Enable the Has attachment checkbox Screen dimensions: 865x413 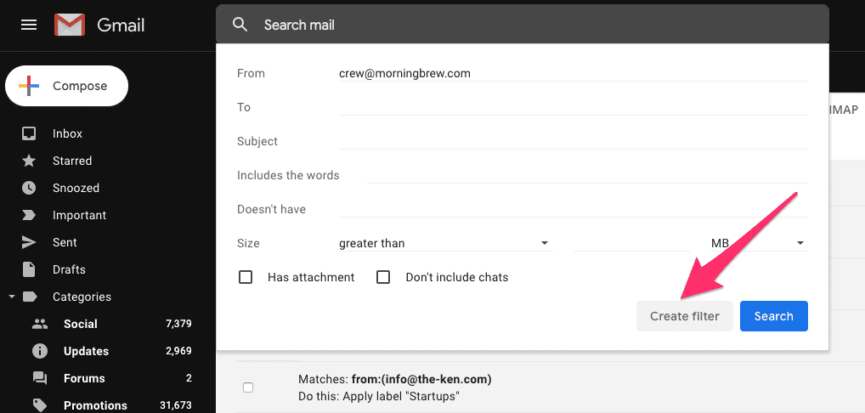[246, 277]
